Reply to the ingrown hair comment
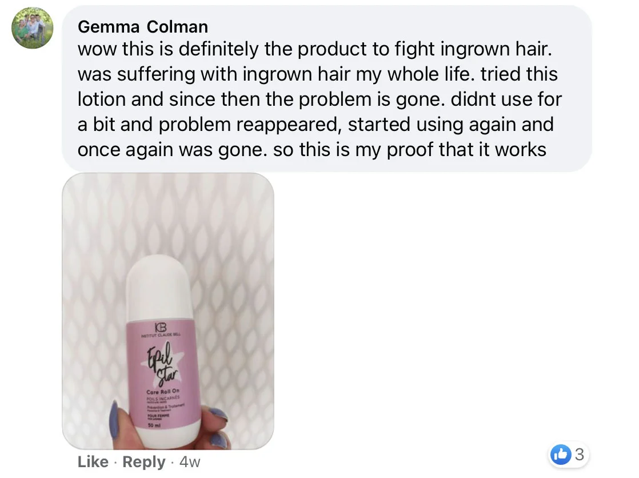Screen dimensions: 639x478 144,461
